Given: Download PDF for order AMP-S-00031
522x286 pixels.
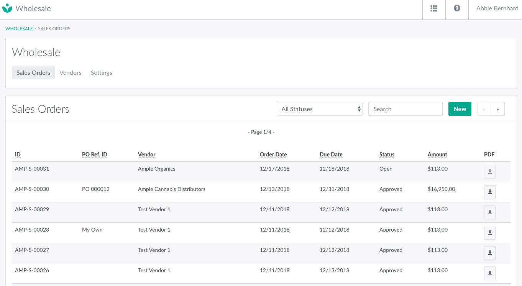Looking at the screenshot, I should (489, 172).
